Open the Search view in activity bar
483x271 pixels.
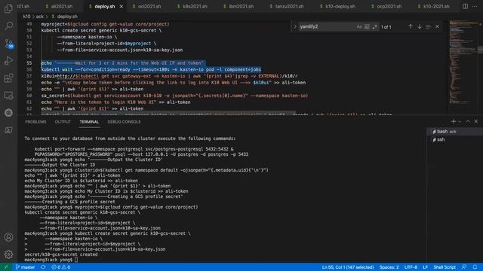coord(8,26)
